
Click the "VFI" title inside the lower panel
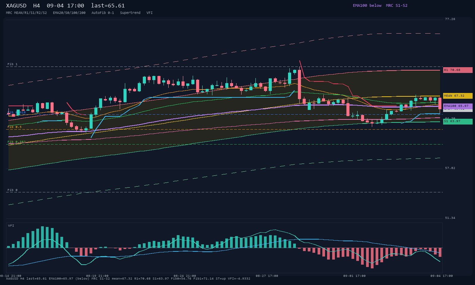(11, 226)
